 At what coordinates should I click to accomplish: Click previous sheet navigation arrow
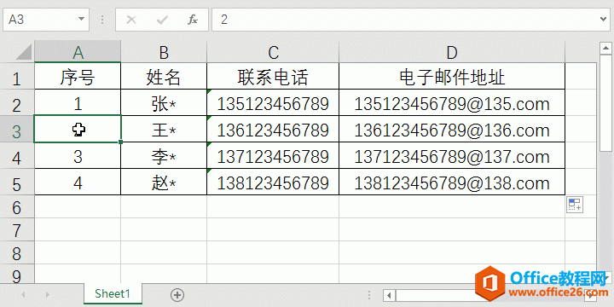pyautogui.click(x=23, y=294)
